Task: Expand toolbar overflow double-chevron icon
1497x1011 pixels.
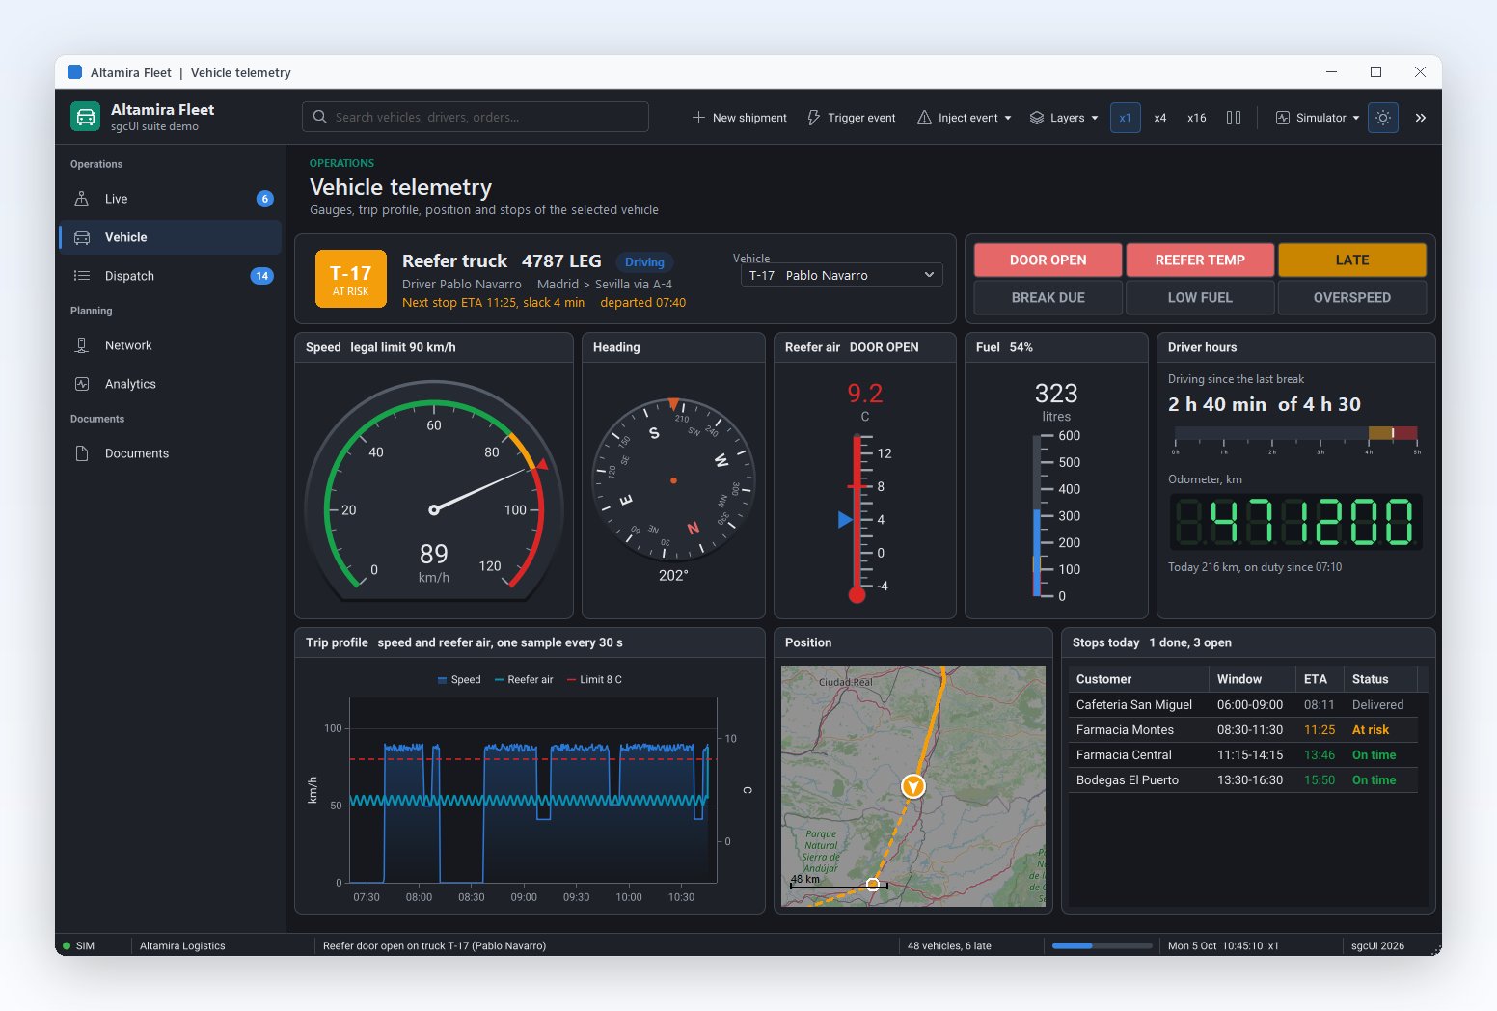Action: click(x=1421, y=118)
